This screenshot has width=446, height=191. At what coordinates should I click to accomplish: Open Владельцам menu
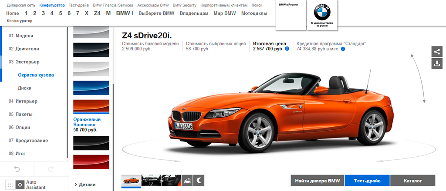coord(194,13)
